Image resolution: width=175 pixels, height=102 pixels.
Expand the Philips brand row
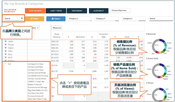[6, 45]
